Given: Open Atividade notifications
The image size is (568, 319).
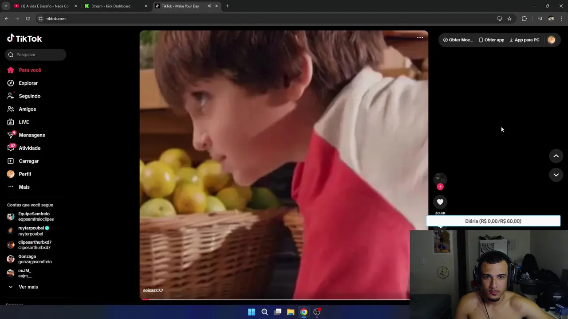Looking at the screenshot, I should coord(29,148).
